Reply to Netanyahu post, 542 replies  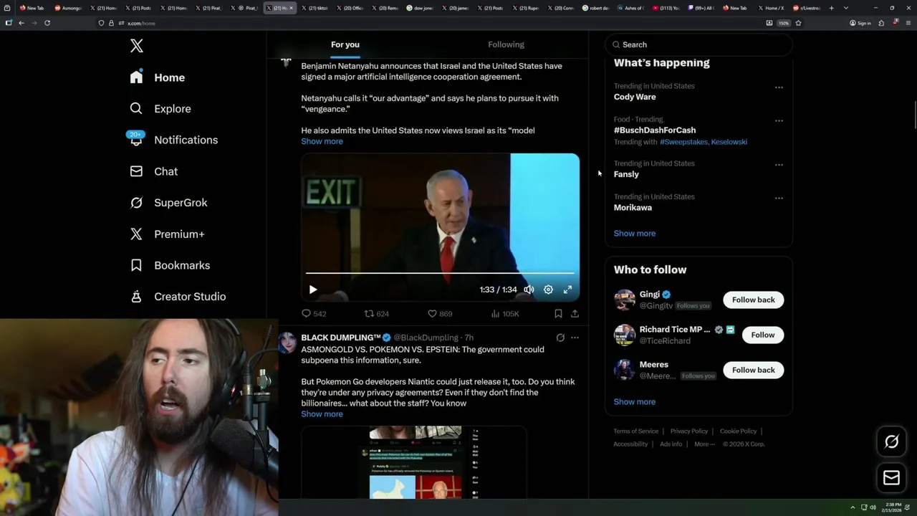click(314, 314)
